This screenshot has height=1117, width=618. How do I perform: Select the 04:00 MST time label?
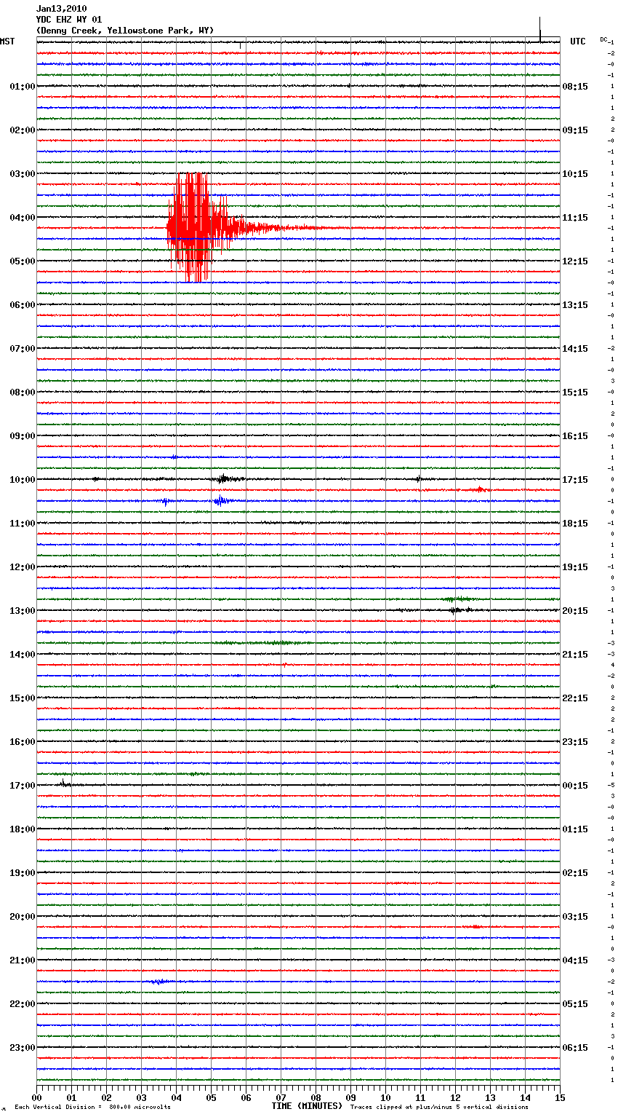coord(23,218)
